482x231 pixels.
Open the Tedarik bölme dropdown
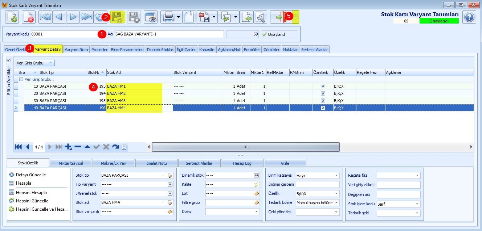pos(336,202)
